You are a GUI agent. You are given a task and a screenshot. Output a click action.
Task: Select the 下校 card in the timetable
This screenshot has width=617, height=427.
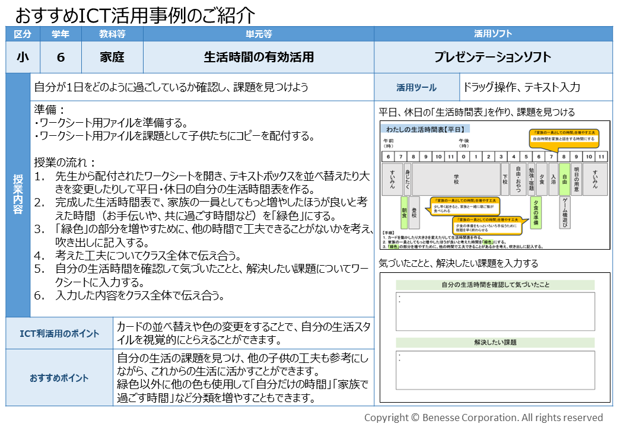[505, 179]
